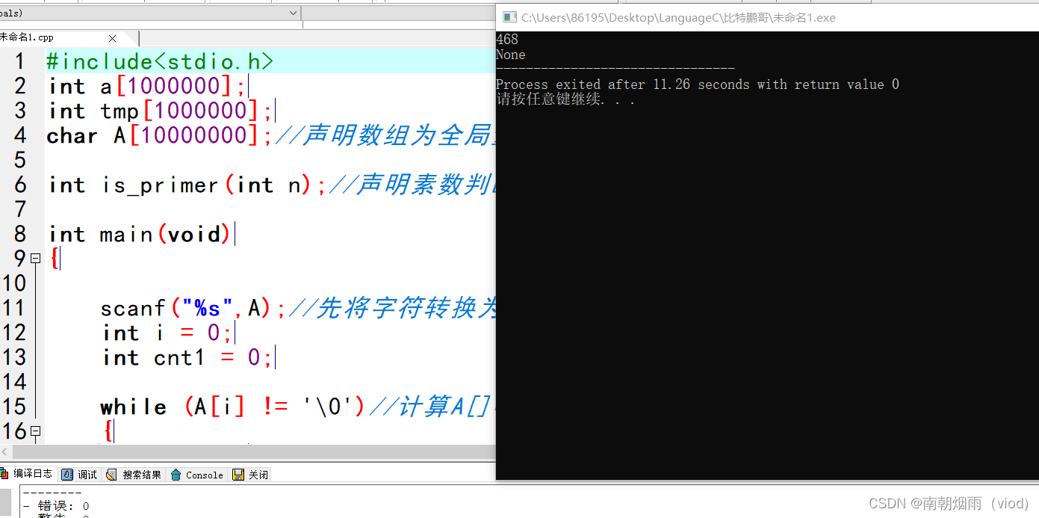Switch to the 编译日志 tab
This screenshot has height=518, width=1039.
point(27,474)
